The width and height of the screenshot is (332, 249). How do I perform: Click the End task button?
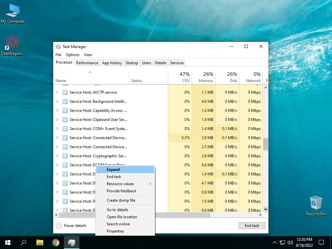pyautogui.click(x=252, y=226)
